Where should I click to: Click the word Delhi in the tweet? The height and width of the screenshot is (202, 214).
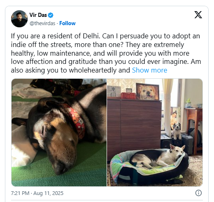pyautogui.click(x=91, y=36)
